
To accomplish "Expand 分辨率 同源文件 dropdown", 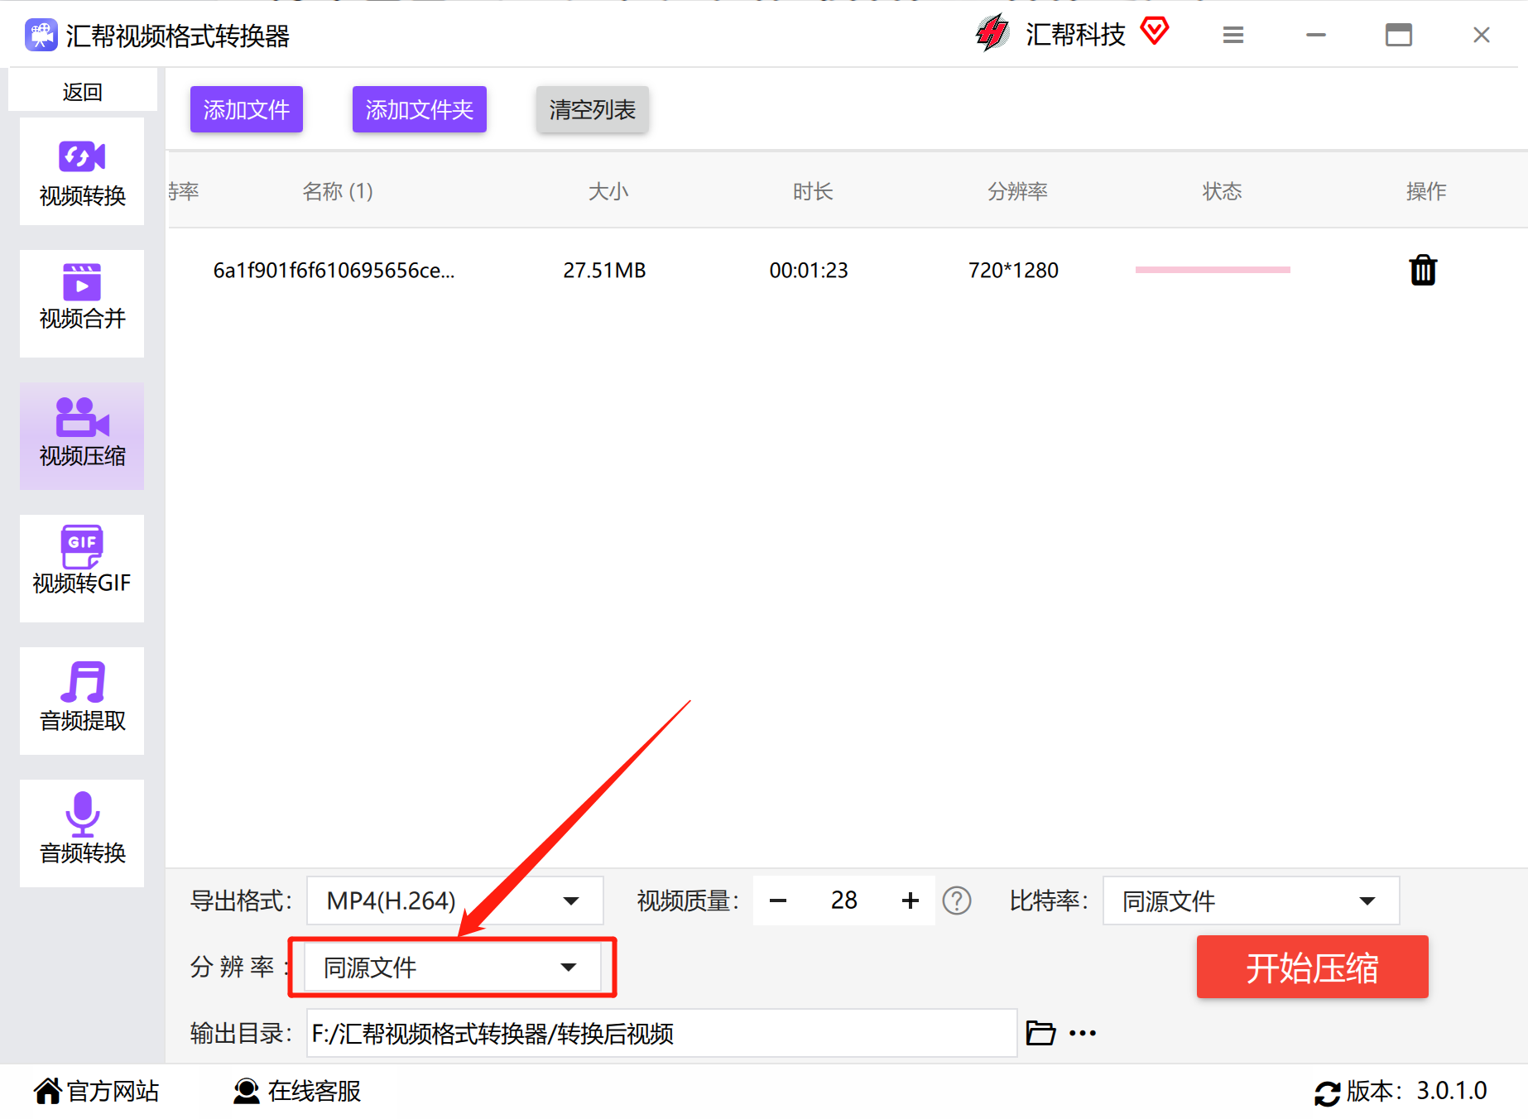I will (452, 967).
